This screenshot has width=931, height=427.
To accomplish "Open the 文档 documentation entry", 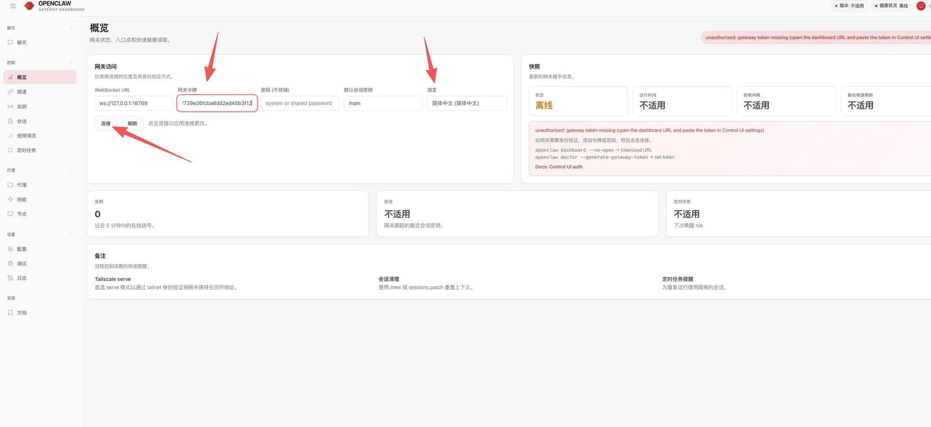I will click(20, 312).
